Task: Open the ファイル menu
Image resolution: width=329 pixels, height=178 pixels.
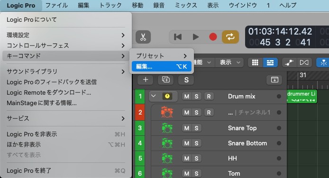Action: pyautogui.click(x=56, y=5)
